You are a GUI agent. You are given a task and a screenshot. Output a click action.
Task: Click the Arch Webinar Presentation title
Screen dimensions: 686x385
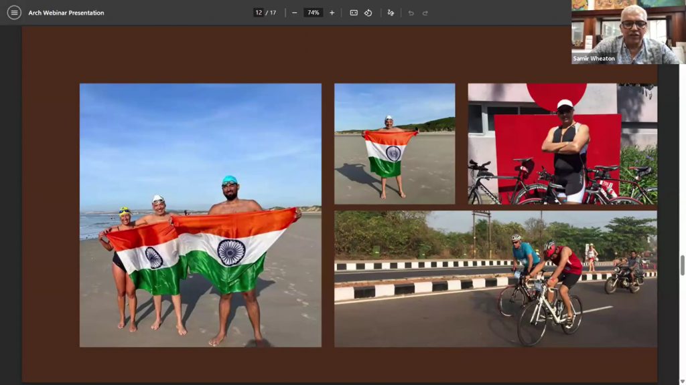click(x=66, y=13)
